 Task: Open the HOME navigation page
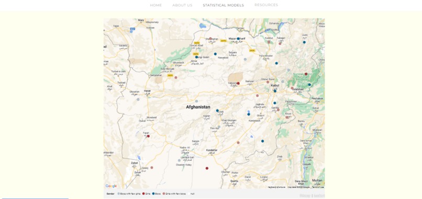coord(156,5)
